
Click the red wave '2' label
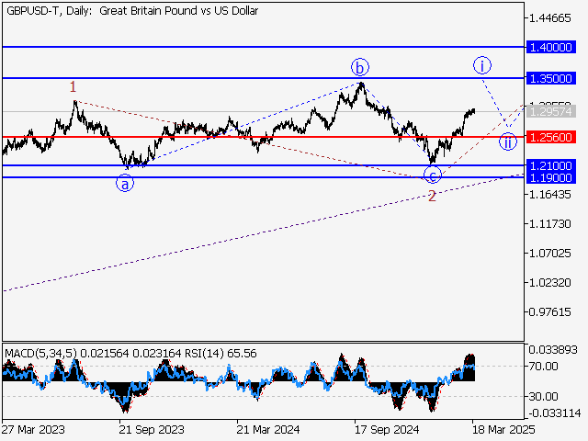tap(431, 197)
